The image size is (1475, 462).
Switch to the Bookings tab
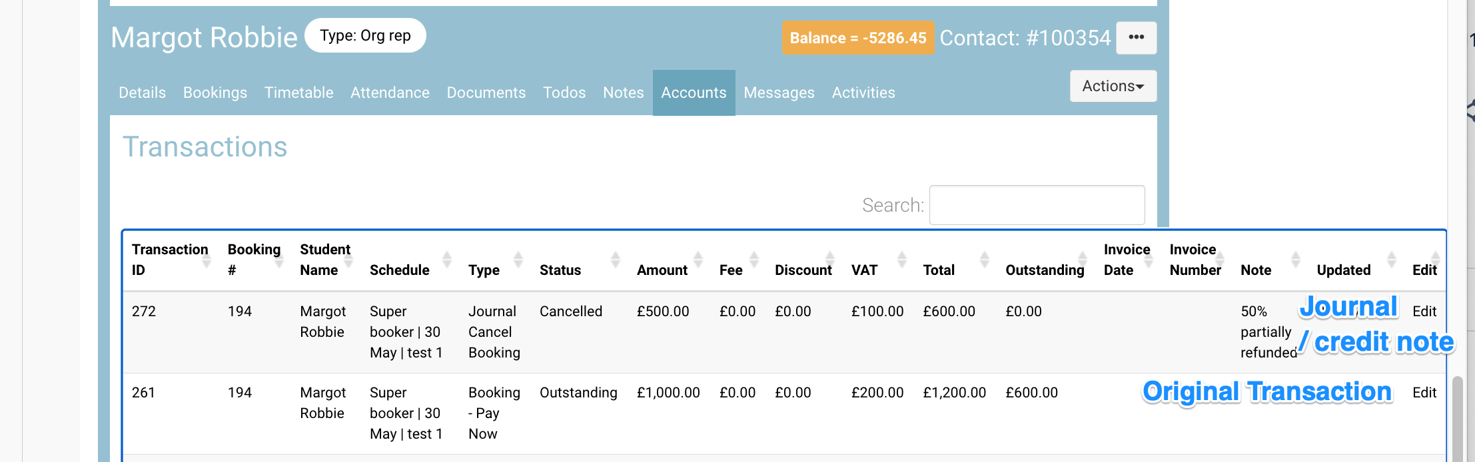[x=215, y=93]
